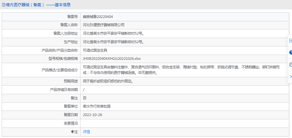Screen dimensions: 292x138
Task: Click the 产品描述 description paragraph text
Action: coord(181,70)
